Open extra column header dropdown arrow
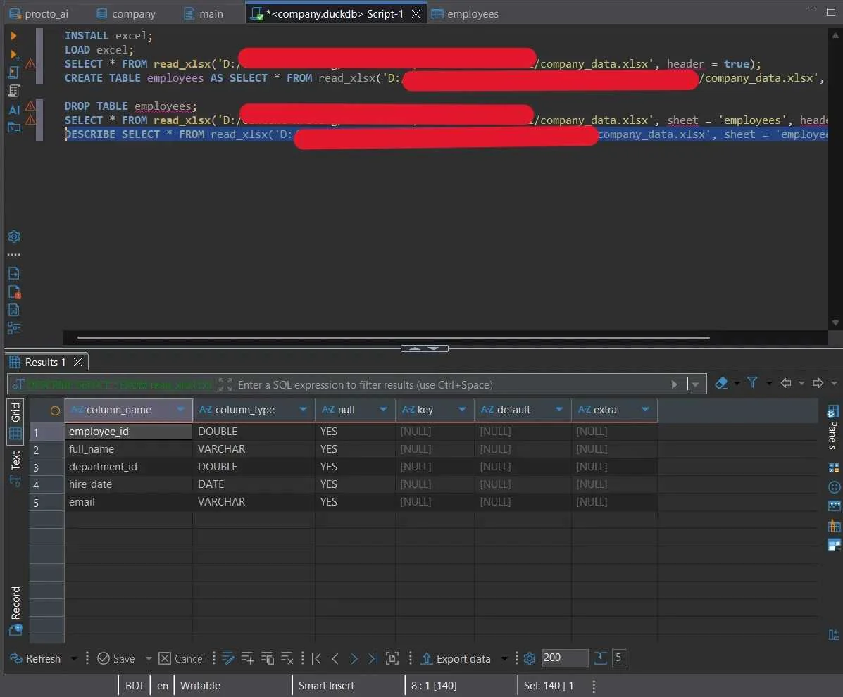Viewport: 843px width, 697px height. coord(645,410)
